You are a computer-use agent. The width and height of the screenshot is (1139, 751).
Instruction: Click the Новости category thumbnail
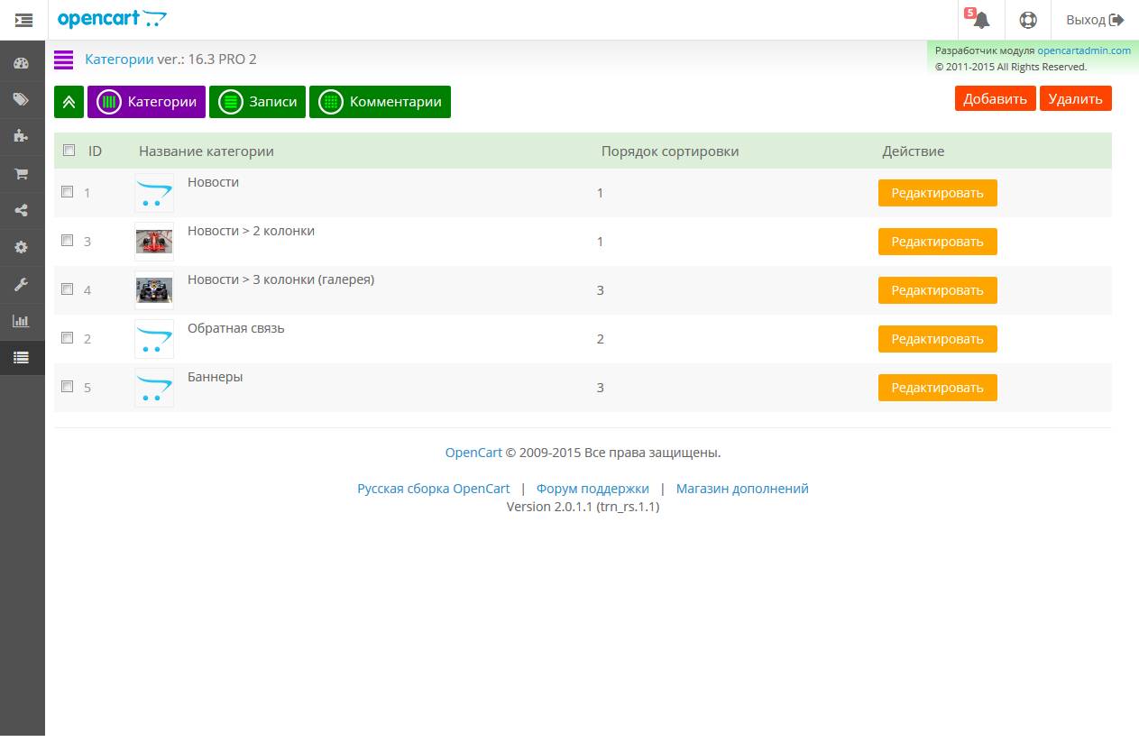[154, 193]
